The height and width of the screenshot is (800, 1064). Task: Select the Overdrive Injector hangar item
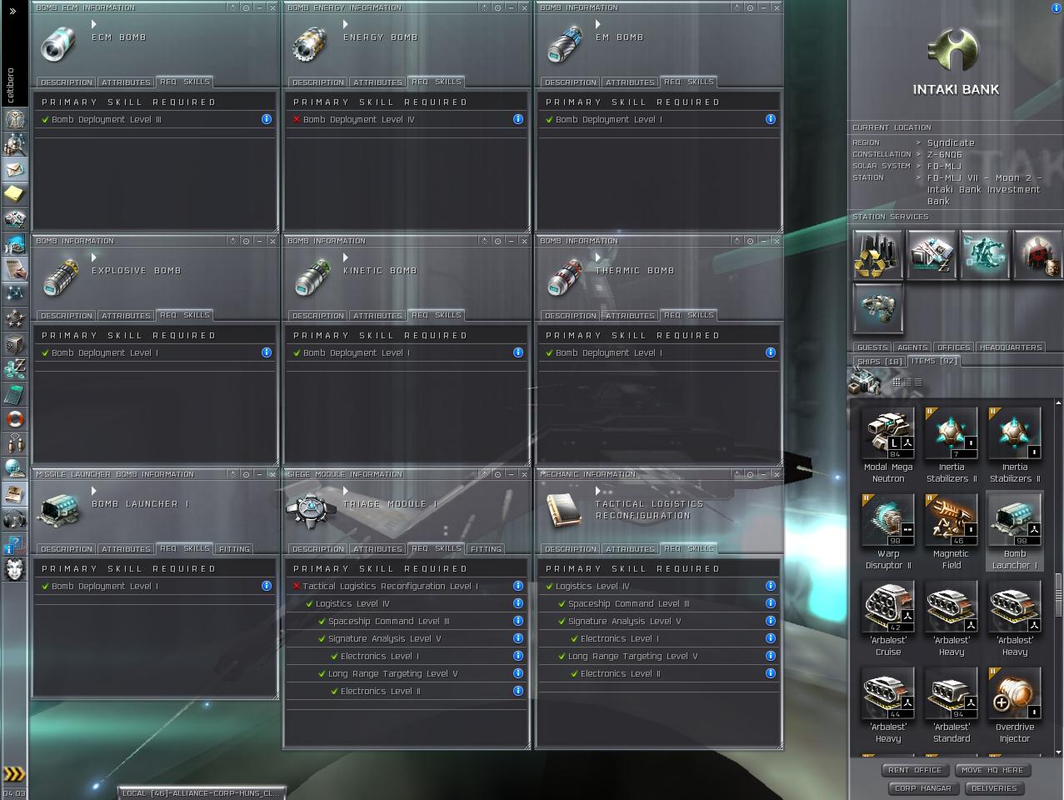1014,705
